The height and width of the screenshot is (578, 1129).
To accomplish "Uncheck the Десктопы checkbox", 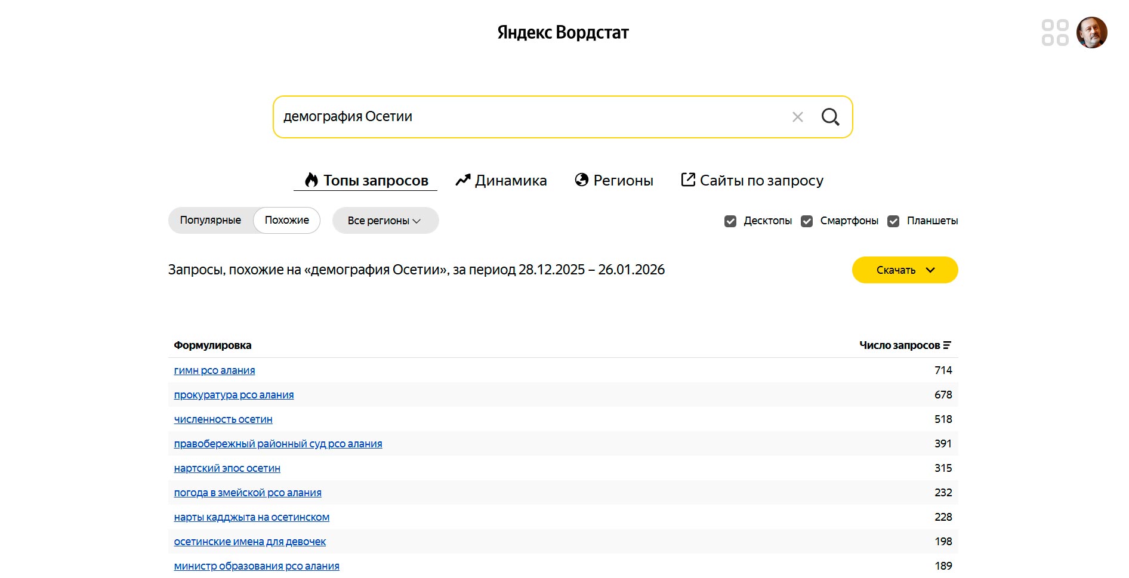I will pos(730,221).
